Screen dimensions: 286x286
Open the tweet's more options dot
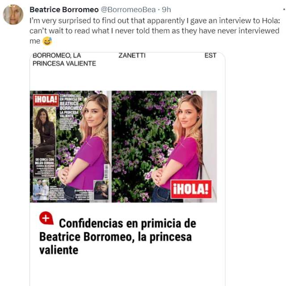[284, 9]
